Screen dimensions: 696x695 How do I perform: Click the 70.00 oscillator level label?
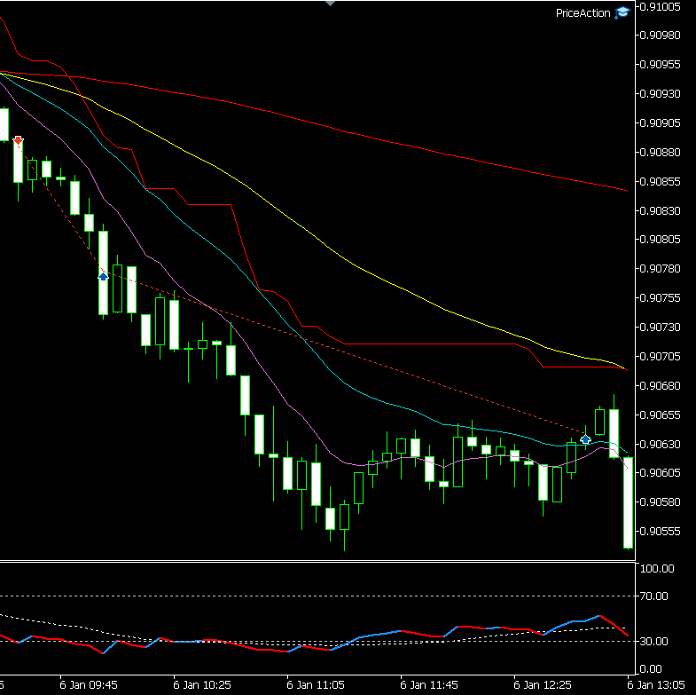[657, 596]
